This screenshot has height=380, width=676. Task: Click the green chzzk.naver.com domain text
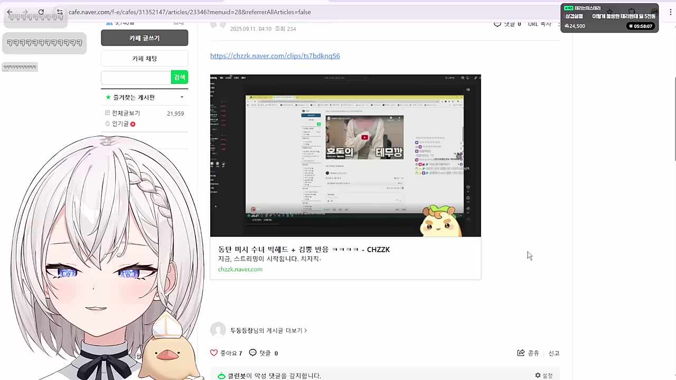pos(240,269)
